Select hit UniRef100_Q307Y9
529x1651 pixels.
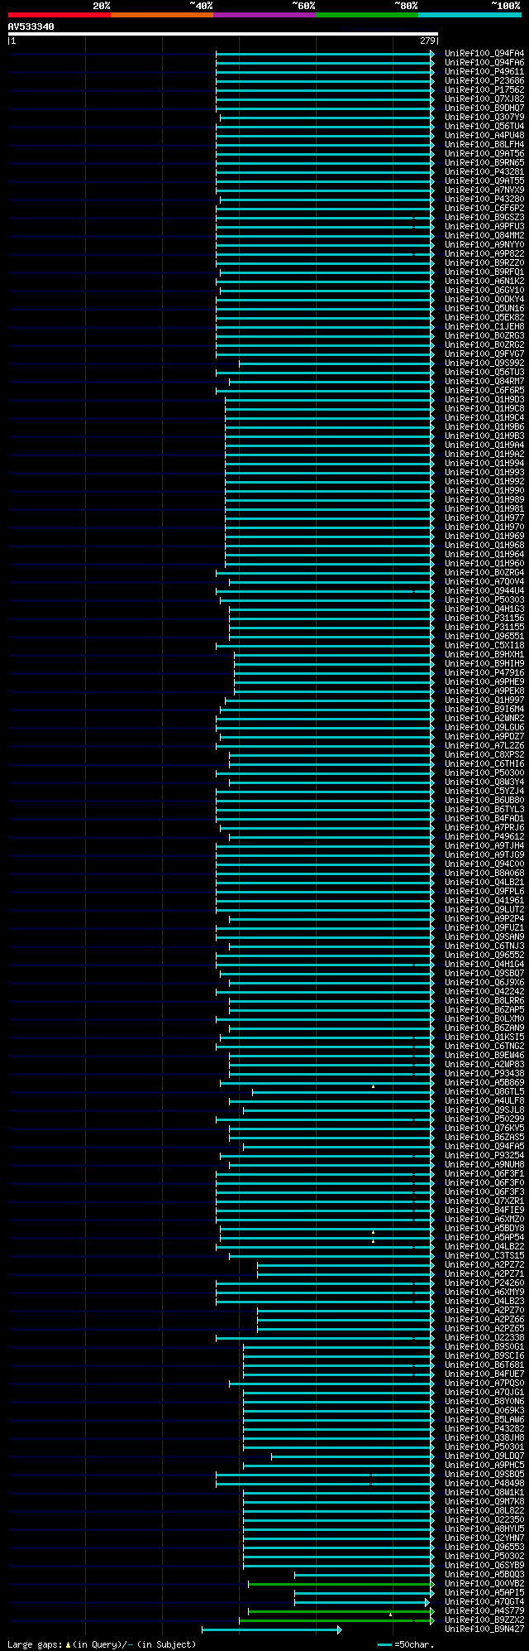tap(484, 117)
